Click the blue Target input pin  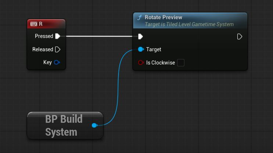[140, 49]
